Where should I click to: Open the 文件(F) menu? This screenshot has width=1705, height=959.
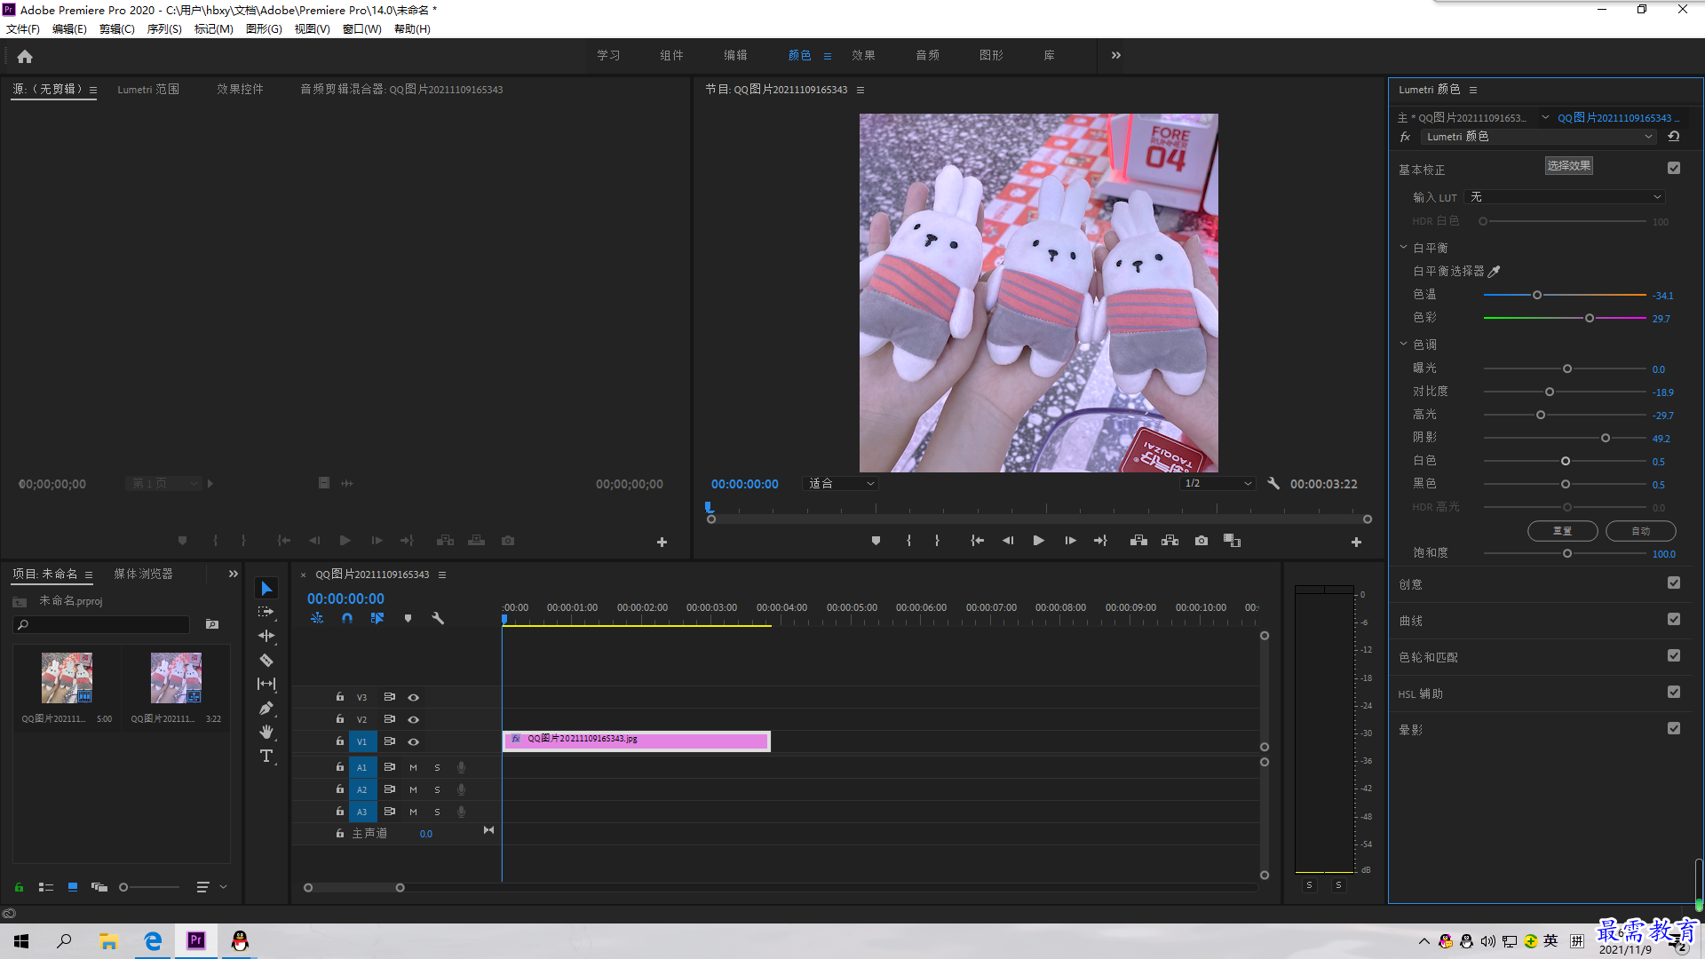point(23,28)
